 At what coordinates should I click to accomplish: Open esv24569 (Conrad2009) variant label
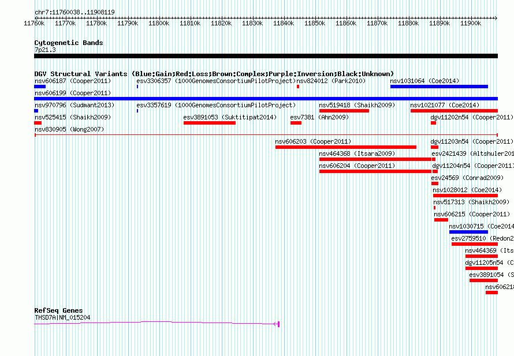point(467,178)
